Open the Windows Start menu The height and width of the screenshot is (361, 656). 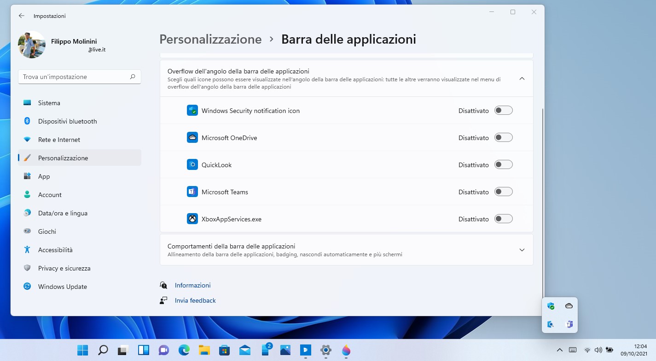click(x=83, y=350)
